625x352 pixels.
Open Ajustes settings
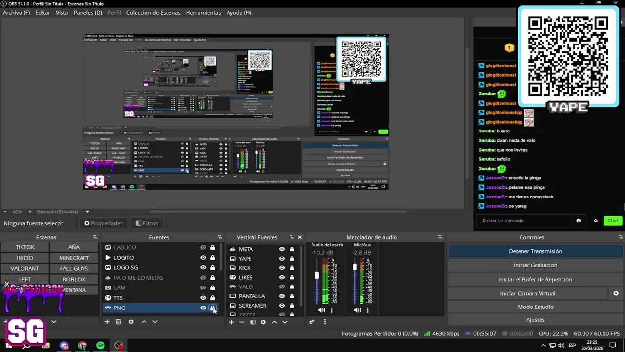click(x=535, y=320)
